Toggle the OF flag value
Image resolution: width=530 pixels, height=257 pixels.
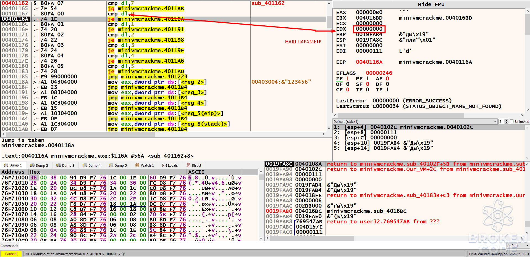pos(348,84)
